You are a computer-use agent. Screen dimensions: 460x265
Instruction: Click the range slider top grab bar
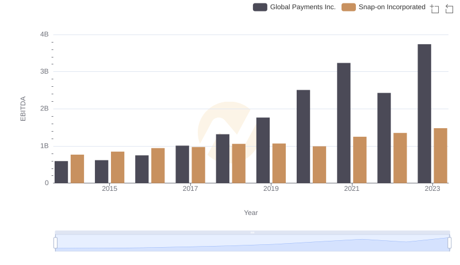(252, 232)
